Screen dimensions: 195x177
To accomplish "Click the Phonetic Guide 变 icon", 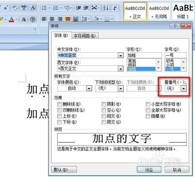I will click(x=24, y=7).
